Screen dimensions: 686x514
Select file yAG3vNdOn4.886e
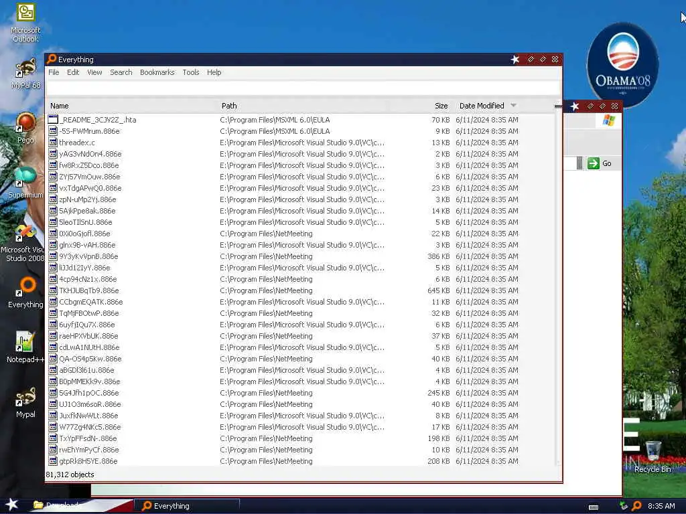click(90, 154)
